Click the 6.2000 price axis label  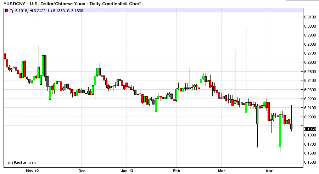[x=310, y=117]
